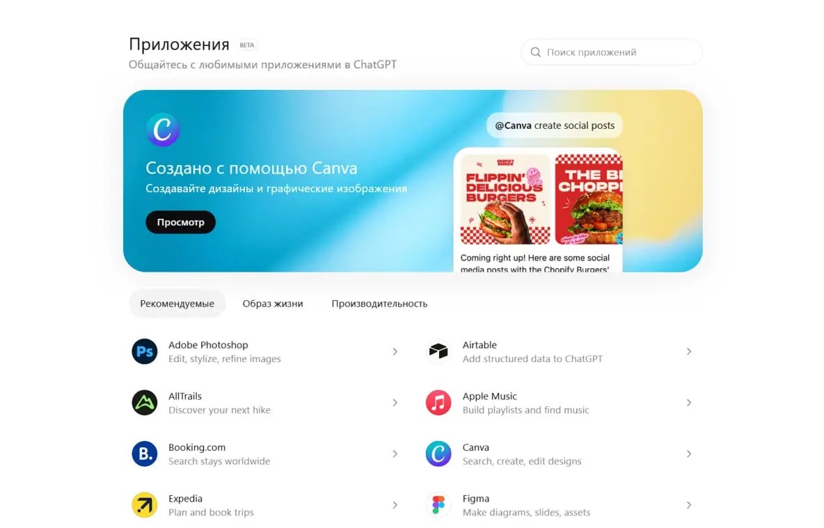The width and height of the screenshot is (824, 528).
Task: Open the Apple Music note icon
Action: (438, 403)
